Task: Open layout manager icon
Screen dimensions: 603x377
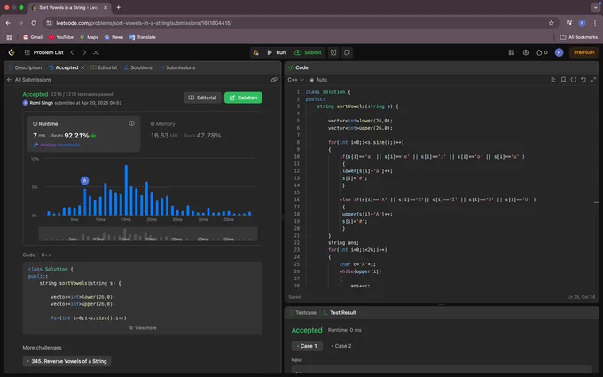Action: (x=512, y=52)
